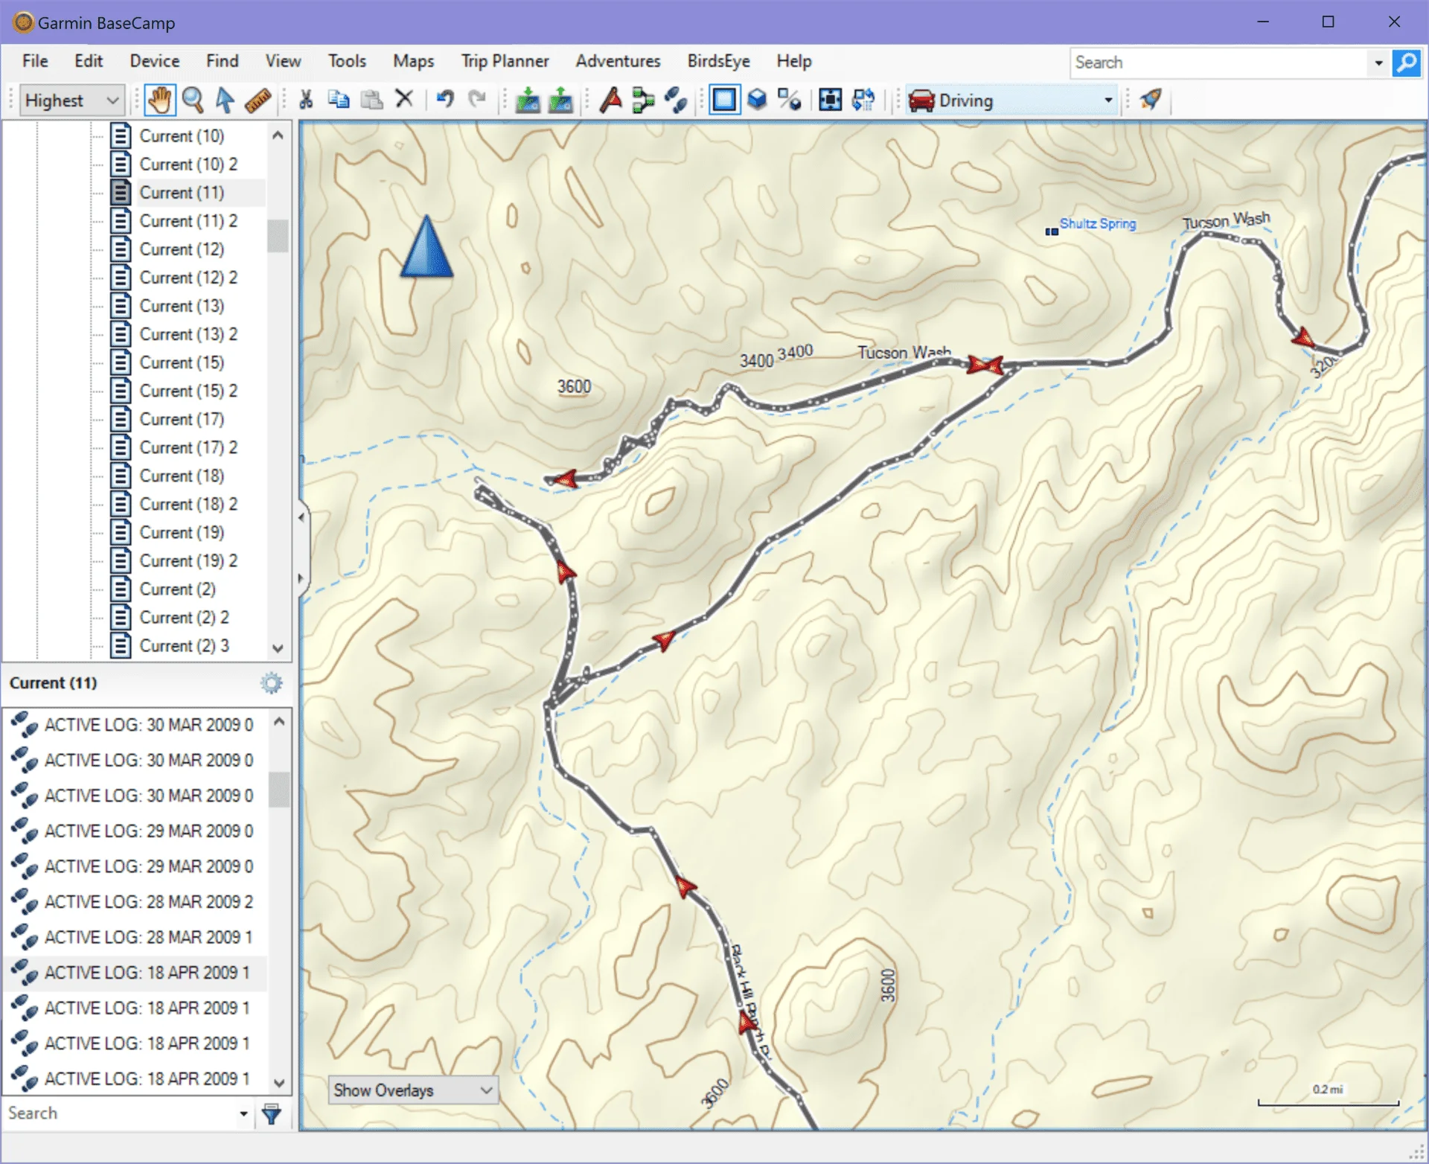
Task: Select the arrow Select tool
Action: (225, 100)
